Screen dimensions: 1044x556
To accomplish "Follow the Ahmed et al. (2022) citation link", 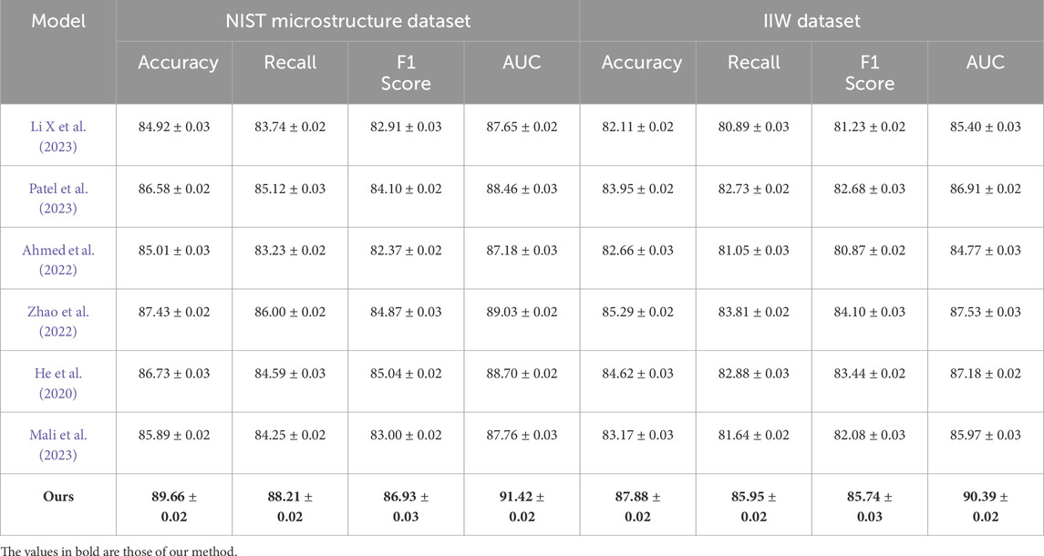I will click(x=57, y=258).
